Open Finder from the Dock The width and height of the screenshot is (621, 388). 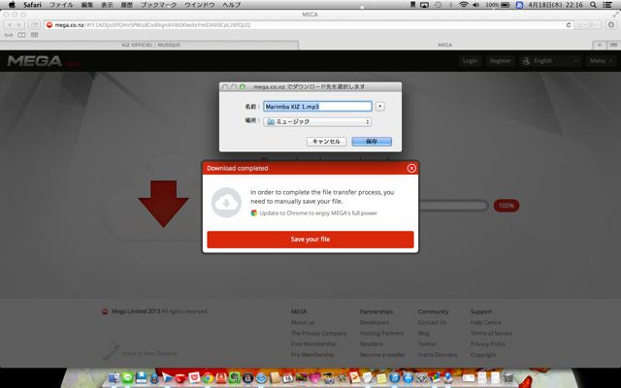click(114, 378)
